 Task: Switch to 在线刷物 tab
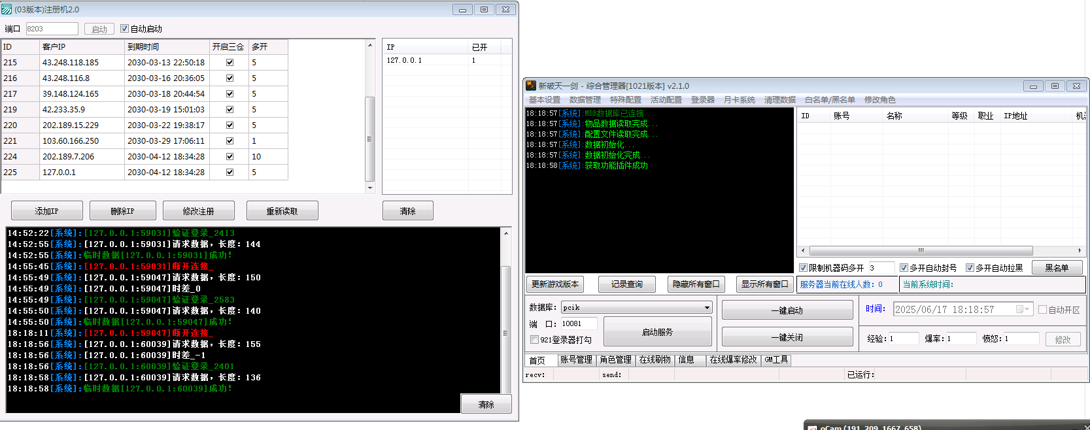[x=655, y=360]
